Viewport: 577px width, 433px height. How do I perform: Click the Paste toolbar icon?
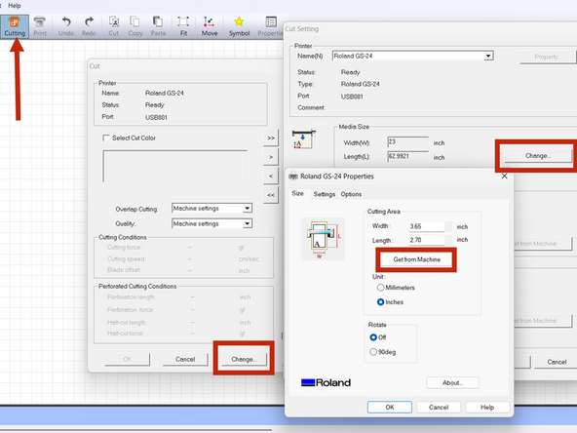158,26
